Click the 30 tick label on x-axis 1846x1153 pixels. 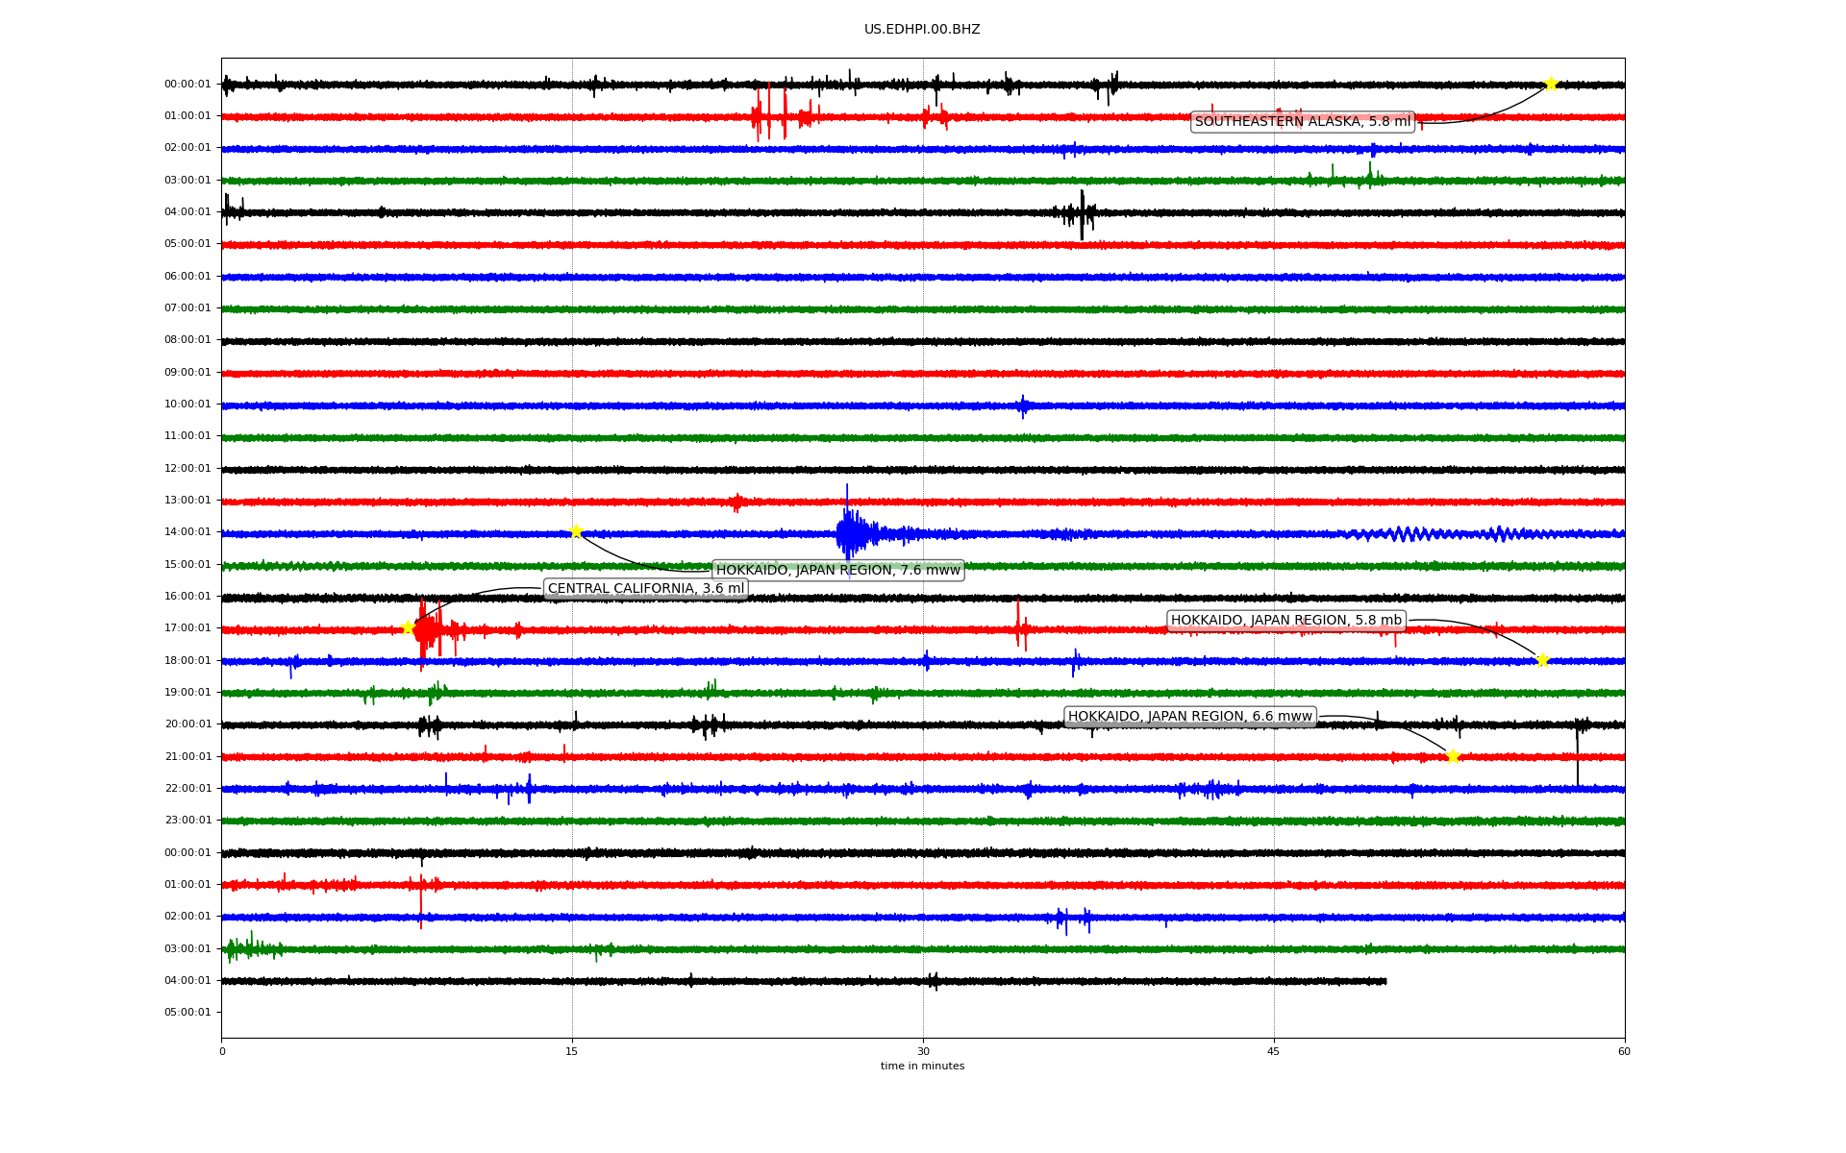pos(923,1051)
